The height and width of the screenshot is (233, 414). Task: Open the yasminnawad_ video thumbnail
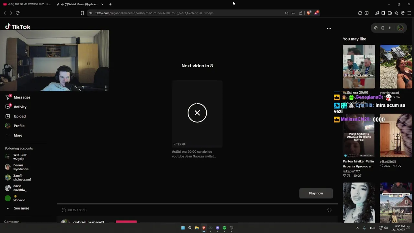[x=396, y=67]
